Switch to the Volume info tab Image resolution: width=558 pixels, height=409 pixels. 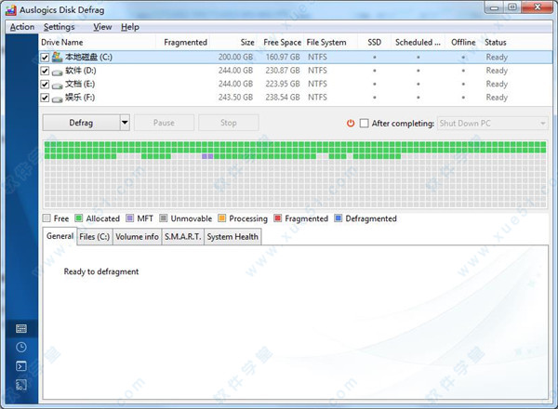137,237
